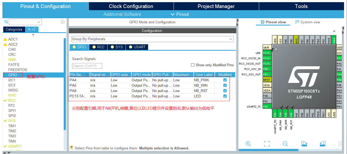Switch to Project Manager tab

(x=216, y=6)
